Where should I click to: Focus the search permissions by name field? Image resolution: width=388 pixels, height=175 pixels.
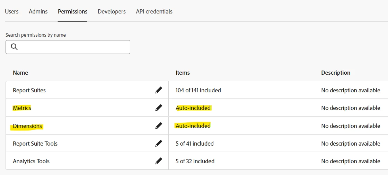click(x=73, y=47)
